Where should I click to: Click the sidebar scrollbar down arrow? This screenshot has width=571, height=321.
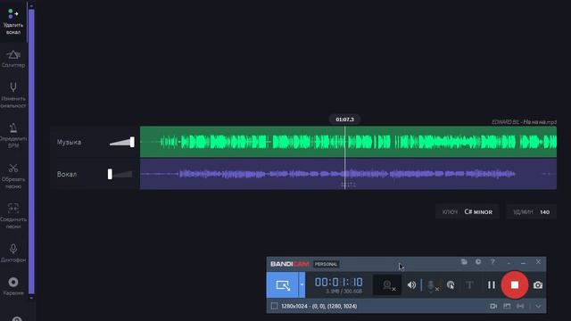coord(31,297)
